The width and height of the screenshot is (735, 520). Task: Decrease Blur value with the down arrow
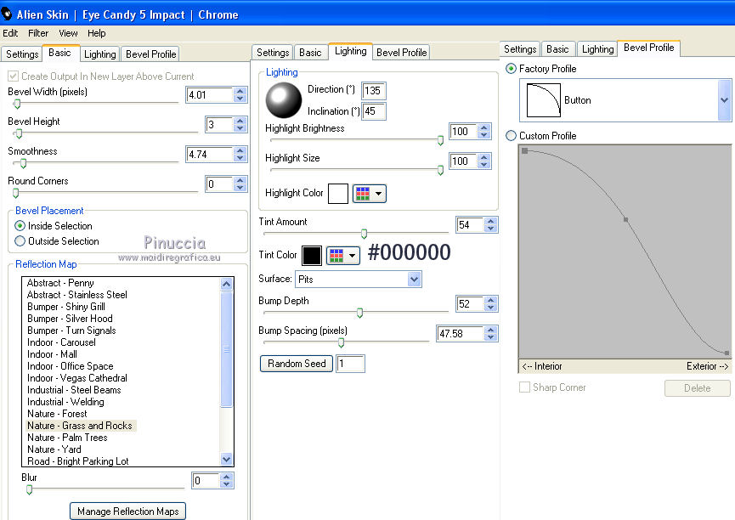point(226,484)
